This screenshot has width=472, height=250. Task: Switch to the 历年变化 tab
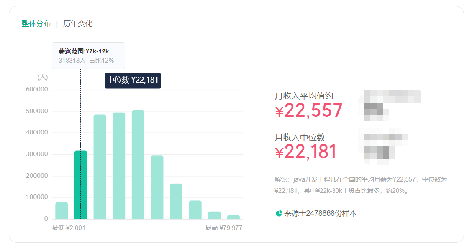point(78,24)
